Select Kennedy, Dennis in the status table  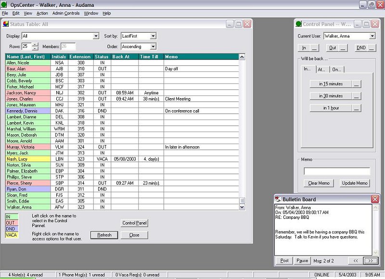[x=28, y=111]
